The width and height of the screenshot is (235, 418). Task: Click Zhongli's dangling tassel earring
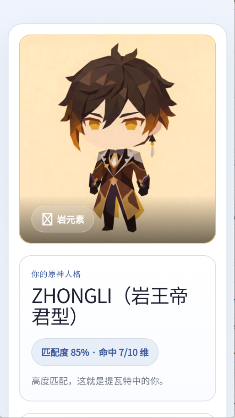tap(152, 146)
